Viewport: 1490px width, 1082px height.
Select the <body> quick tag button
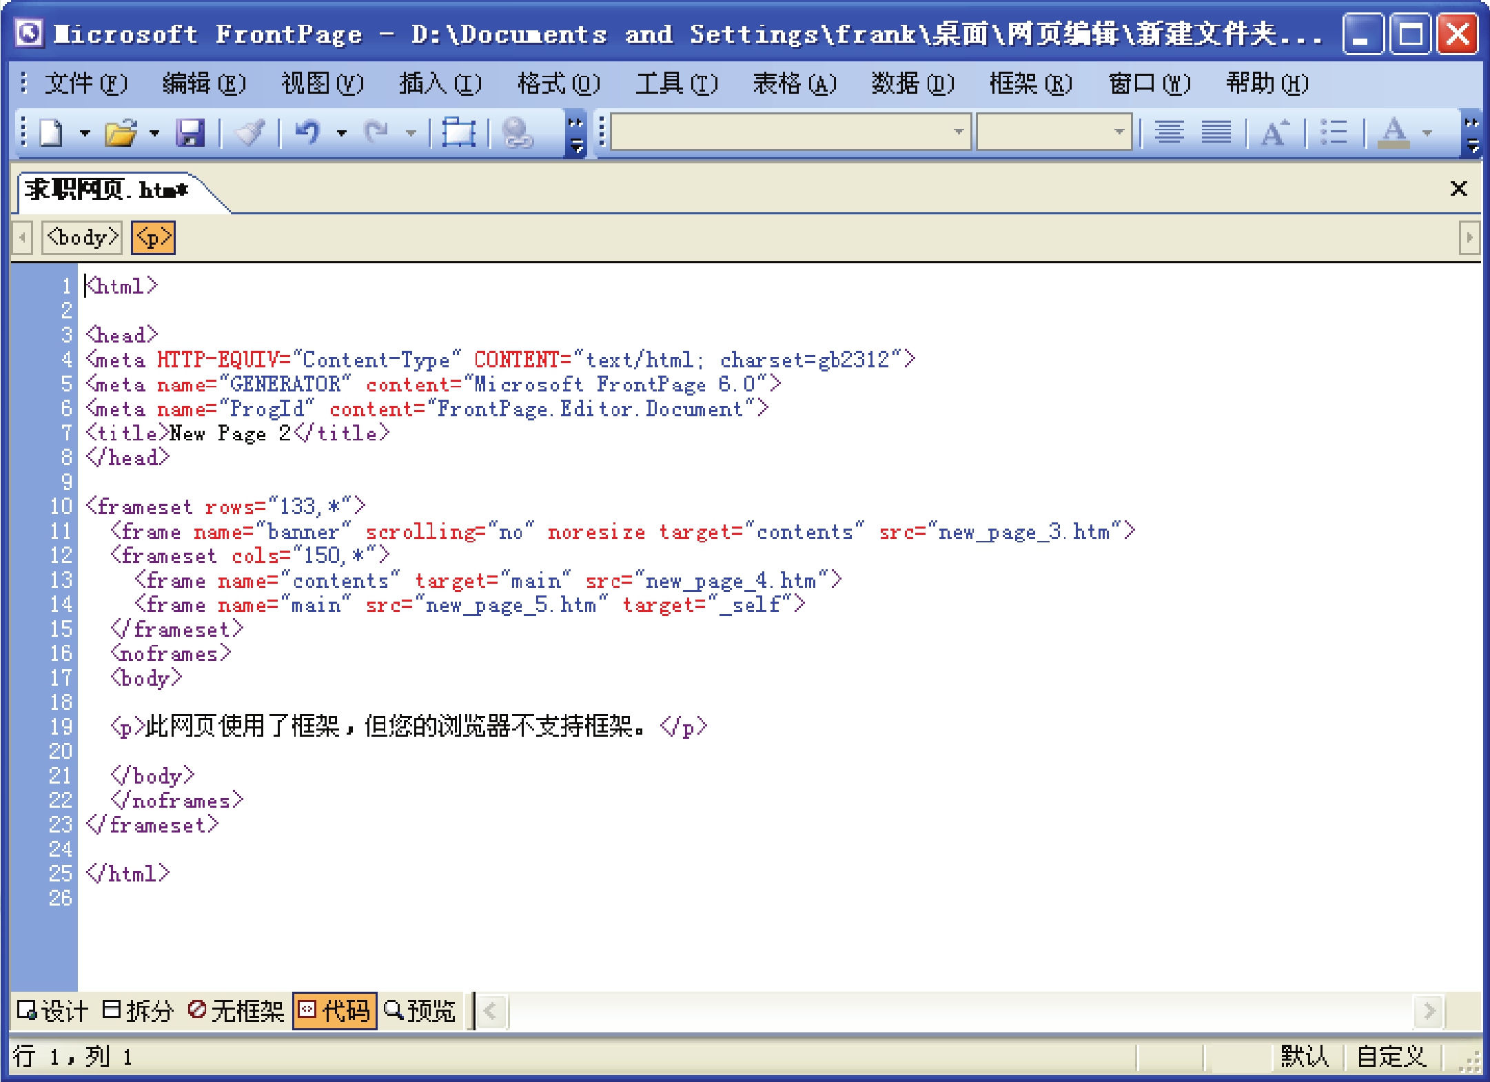(x=82, y=238)
